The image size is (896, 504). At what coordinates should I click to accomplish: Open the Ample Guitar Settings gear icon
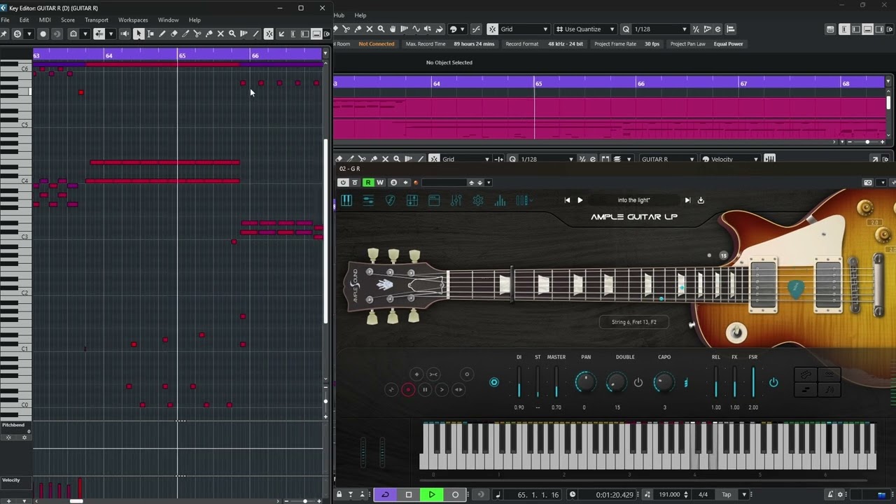[x=478, y=201]
